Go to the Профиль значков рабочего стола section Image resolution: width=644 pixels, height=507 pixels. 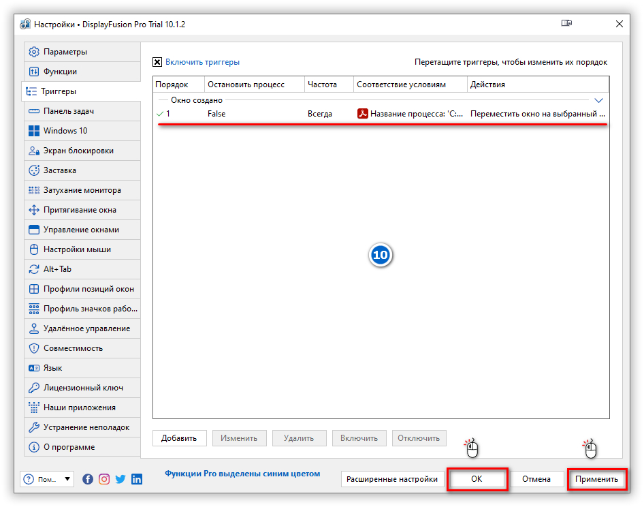click(82, 309)
